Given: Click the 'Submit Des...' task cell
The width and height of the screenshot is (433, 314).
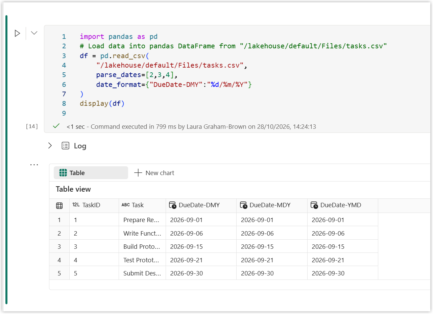Looking at the screenshot, I should [x=142, y=273].
